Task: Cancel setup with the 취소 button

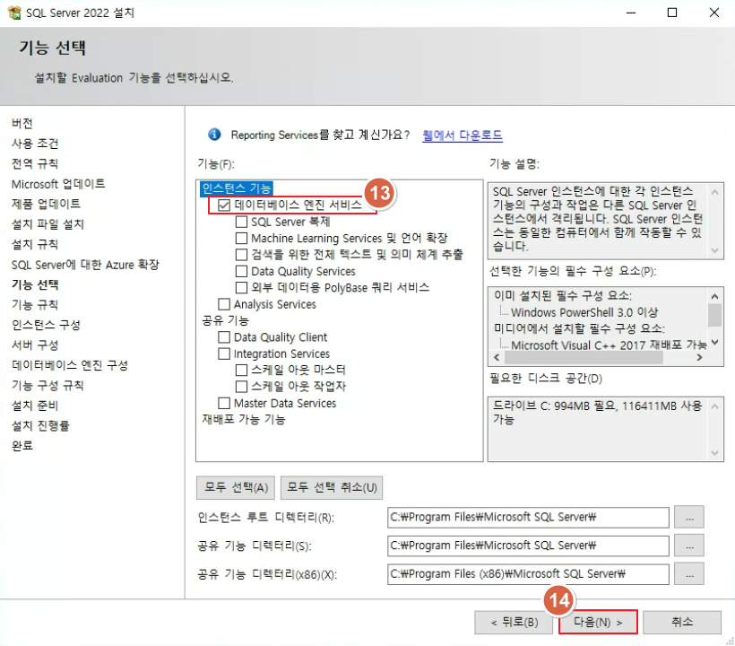Action: click(x=682, y=622)
